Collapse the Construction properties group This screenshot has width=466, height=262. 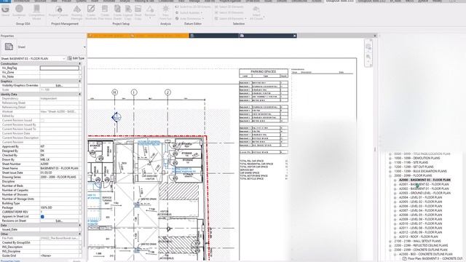coord(79,63)
